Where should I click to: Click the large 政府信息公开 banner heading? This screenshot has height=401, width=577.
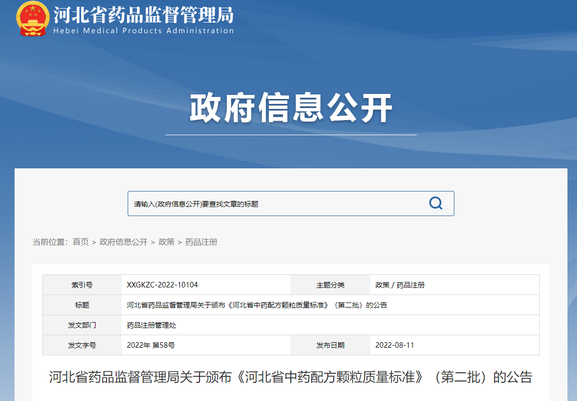click(291, 108)
